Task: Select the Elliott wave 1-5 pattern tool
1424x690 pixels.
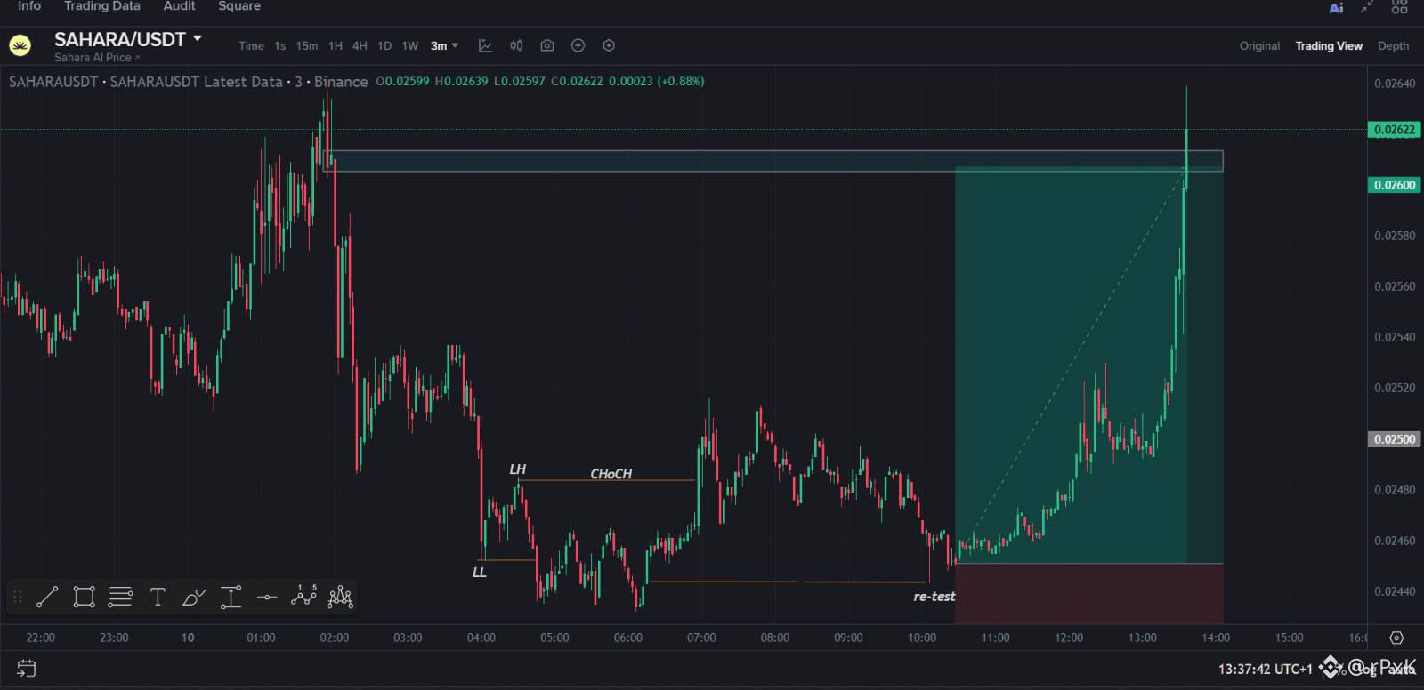Action: 303,596
